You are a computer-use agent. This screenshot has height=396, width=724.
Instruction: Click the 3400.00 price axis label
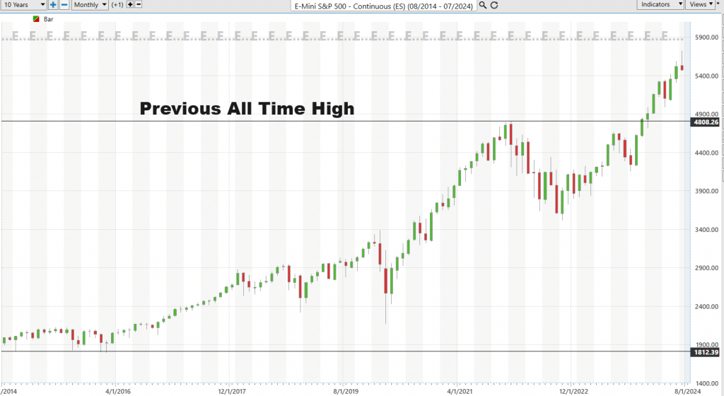[706, 229]
